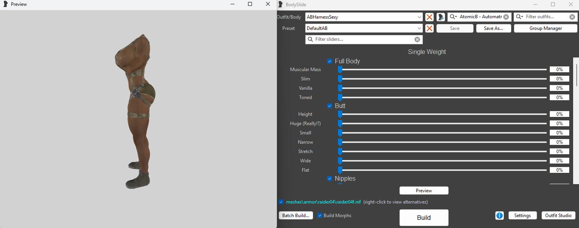The width and height of the screenshot is (579, 228).
Task: Uncheck the Build Morphs checkbox
Action: coord(320,216)
